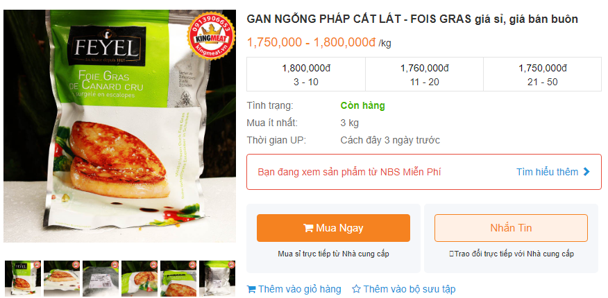Open the Tìm hiểu thêm link

pos(547,172)
